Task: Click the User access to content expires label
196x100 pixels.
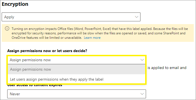Action: pyautogui.click(x=35, y=85)
